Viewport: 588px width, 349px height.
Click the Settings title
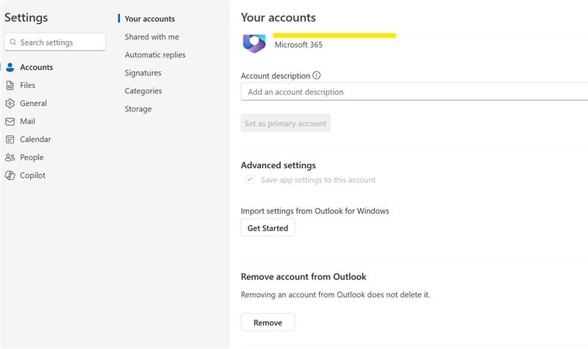point(26,18)
